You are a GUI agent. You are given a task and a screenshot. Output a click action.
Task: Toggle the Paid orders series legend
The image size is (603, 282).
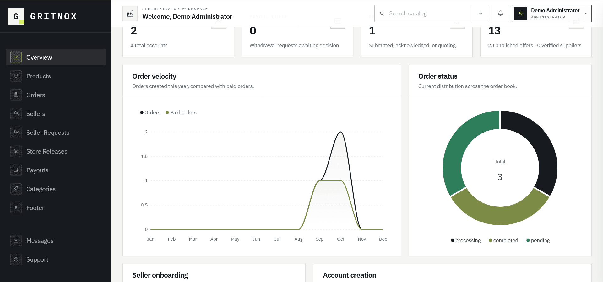pos(181,112)
